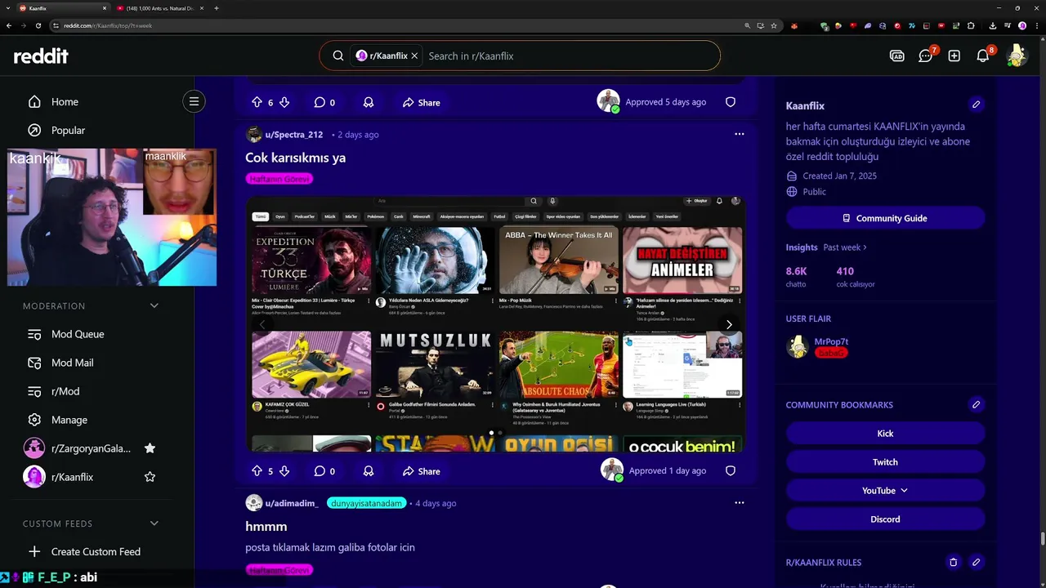Change Insights Past week range
The width and height of the screenshot is (1046, 588).
(845, 247)
